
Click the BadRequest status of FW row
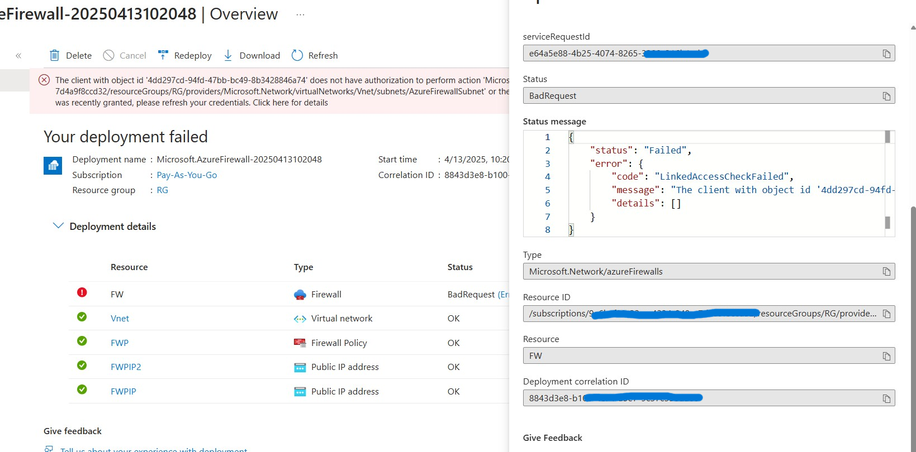[471, 294]
